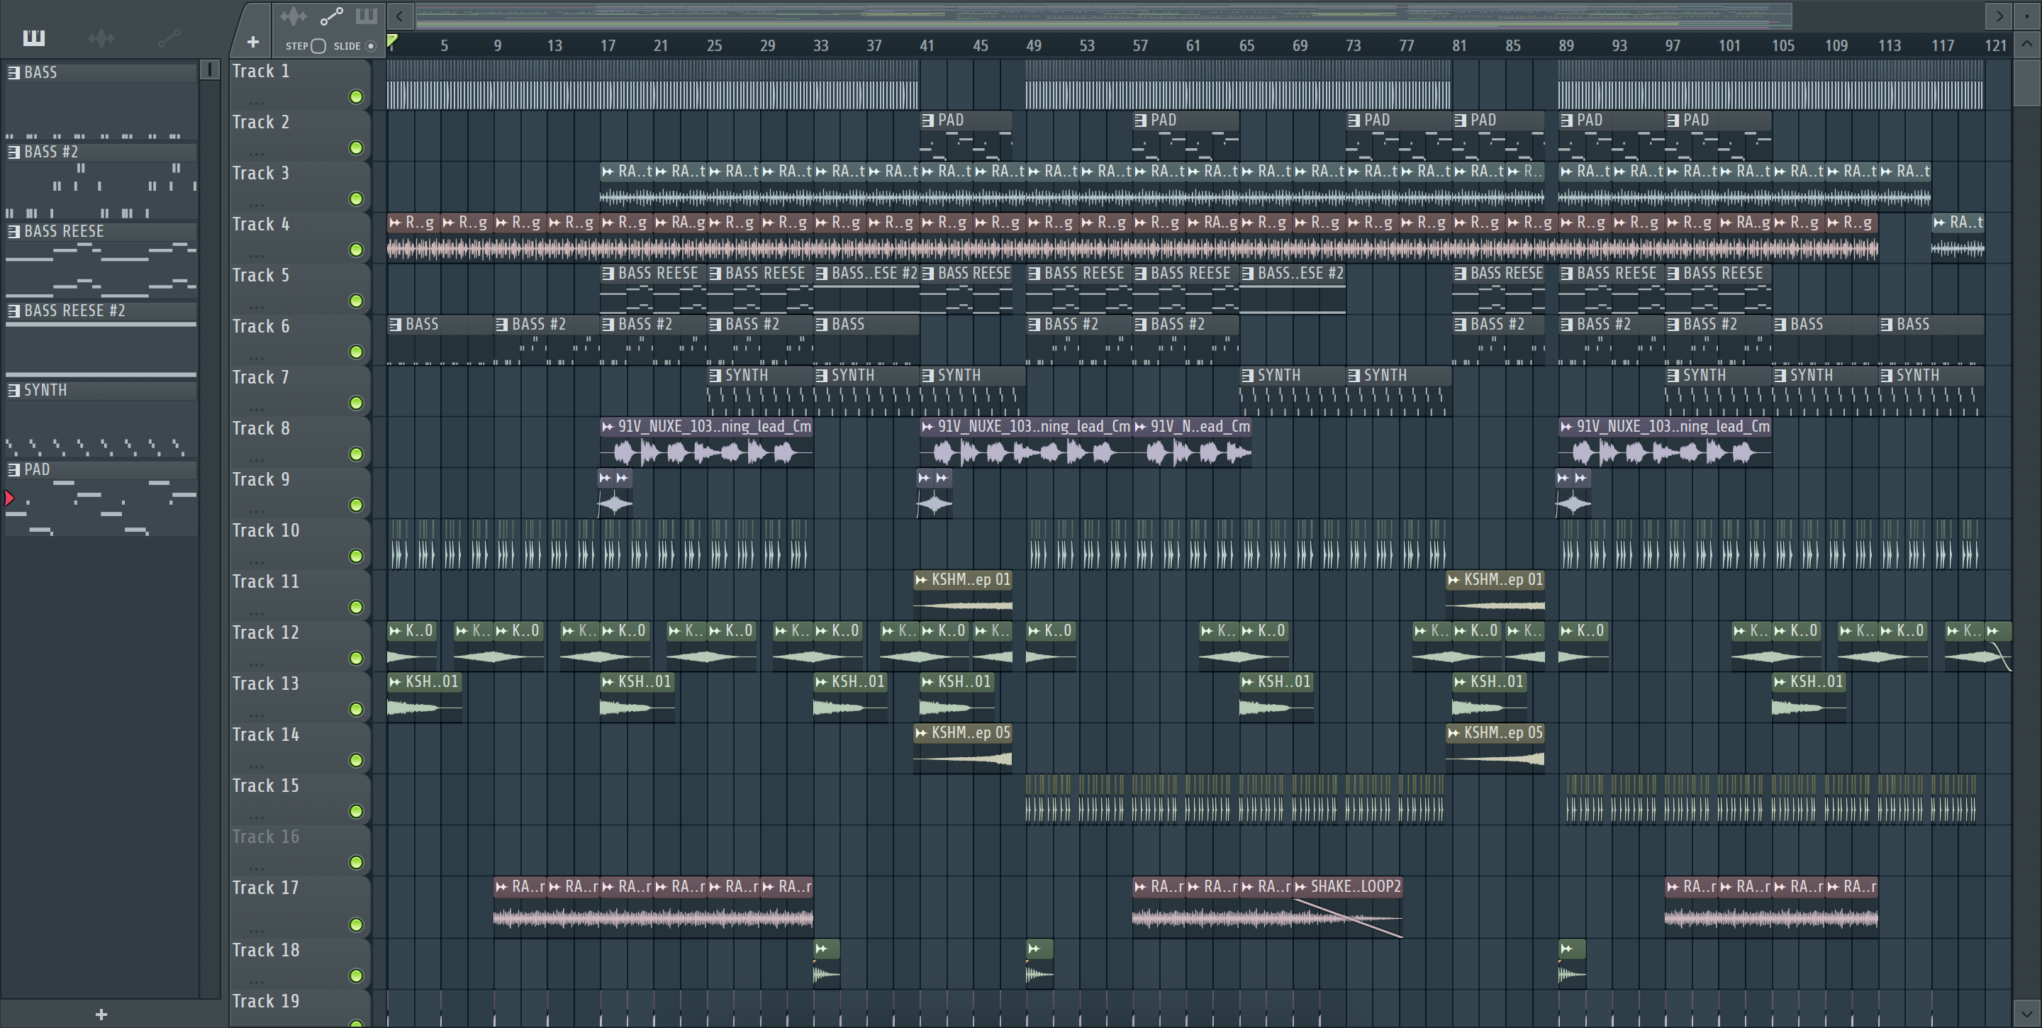Click the plus button above Track 1
The height and width of the screenshot is (1028, 2042).
click(x=253, y=42)
